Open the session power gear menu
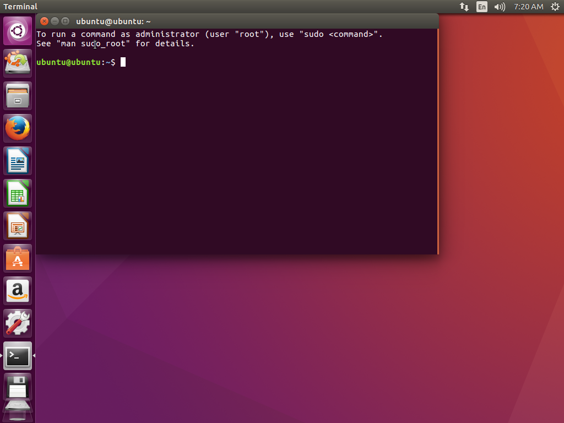564x423 pixels. [555, 7]
